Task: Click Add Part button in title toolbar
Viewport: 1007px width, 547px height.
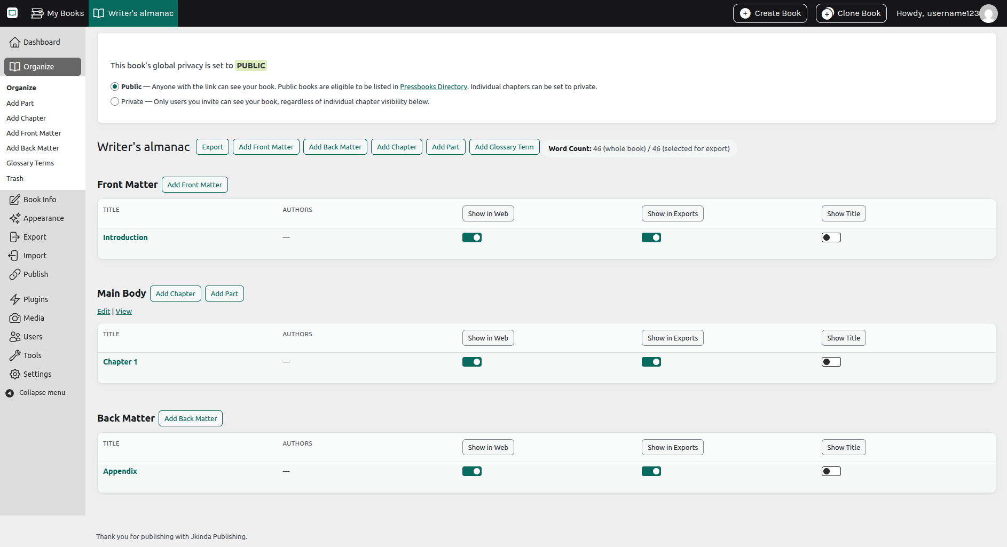Action: (446, 147)
